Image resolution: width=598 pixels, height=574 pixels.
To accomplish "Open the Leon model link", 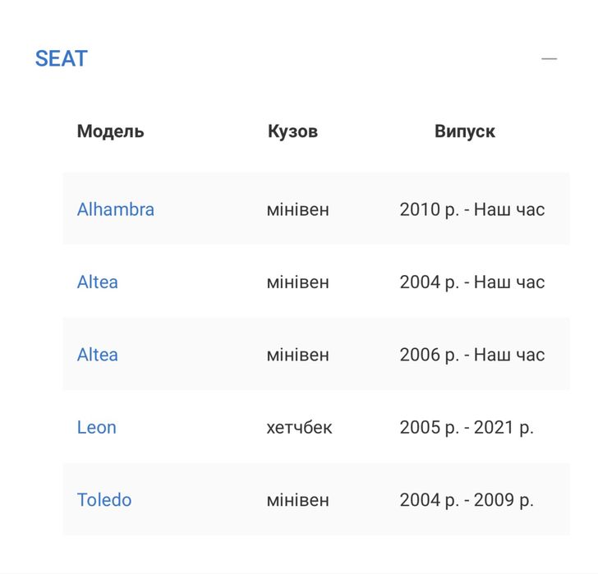I will pos(96,428).
